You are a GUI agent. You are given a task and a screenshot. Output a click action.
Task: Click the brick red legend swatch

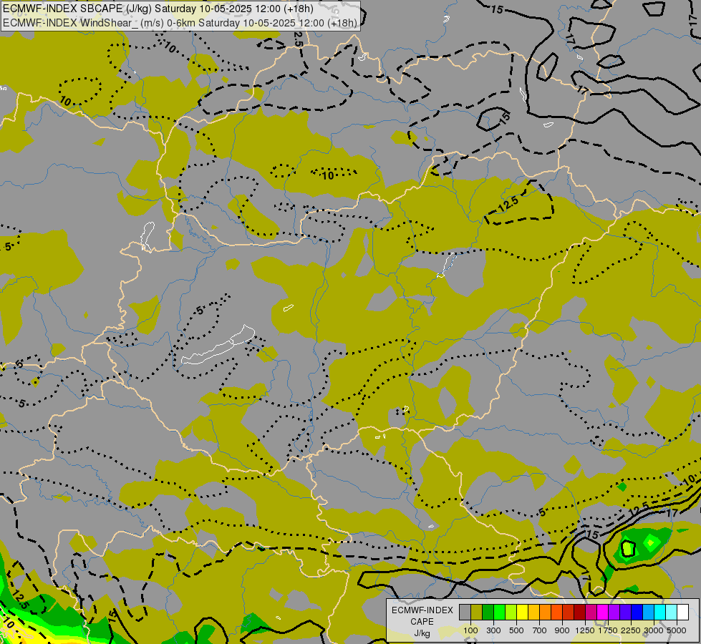(569, 613)
